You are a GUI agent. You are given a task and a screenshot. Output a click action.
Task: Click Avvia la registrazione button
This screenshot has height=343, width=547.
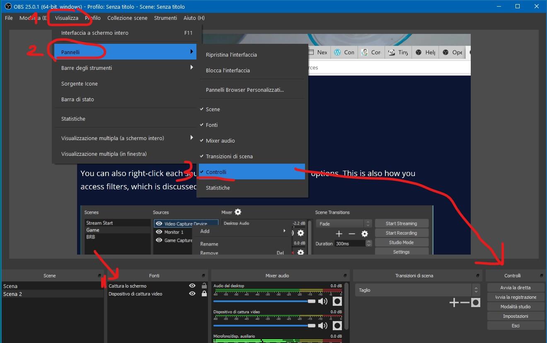click(516, 297)
